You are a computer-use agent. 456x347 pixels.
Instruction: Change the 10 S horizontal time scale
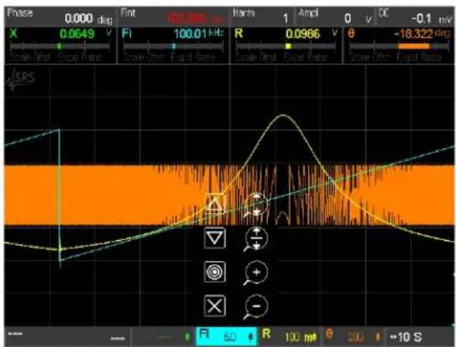click(x=420, y=336)
